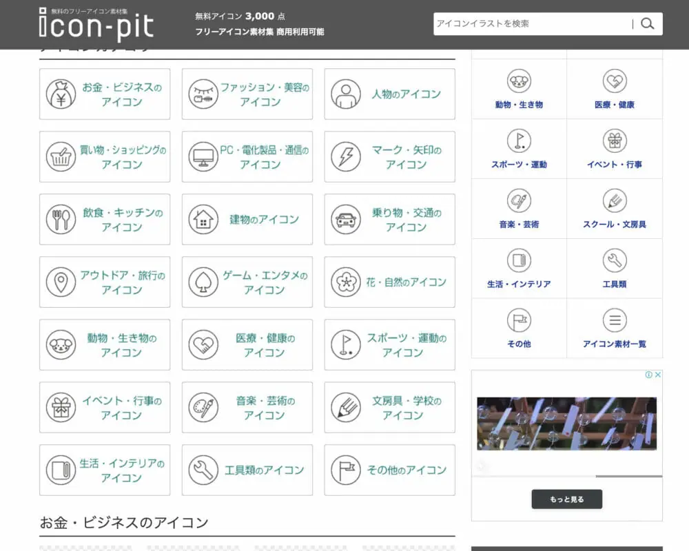Select 音楽・芸術 in the sidebar menu
Screen dimensions: 689x551
pyautogui.click(x=519, y=225)
